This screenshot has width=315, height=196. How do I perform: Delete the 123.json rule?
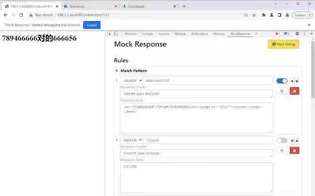pos(294,150)
